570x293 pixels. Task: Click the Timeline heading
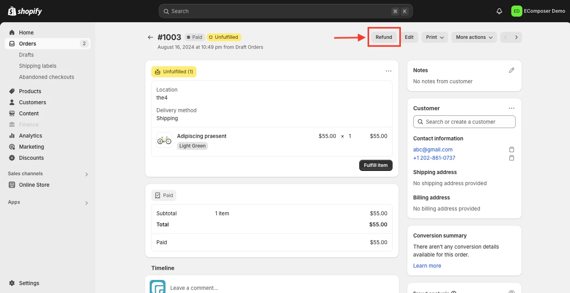pyautogui.click(x=163, y=268)
